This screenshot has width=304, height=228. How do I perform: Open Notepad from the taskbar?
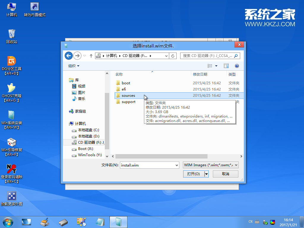(100, 222)
